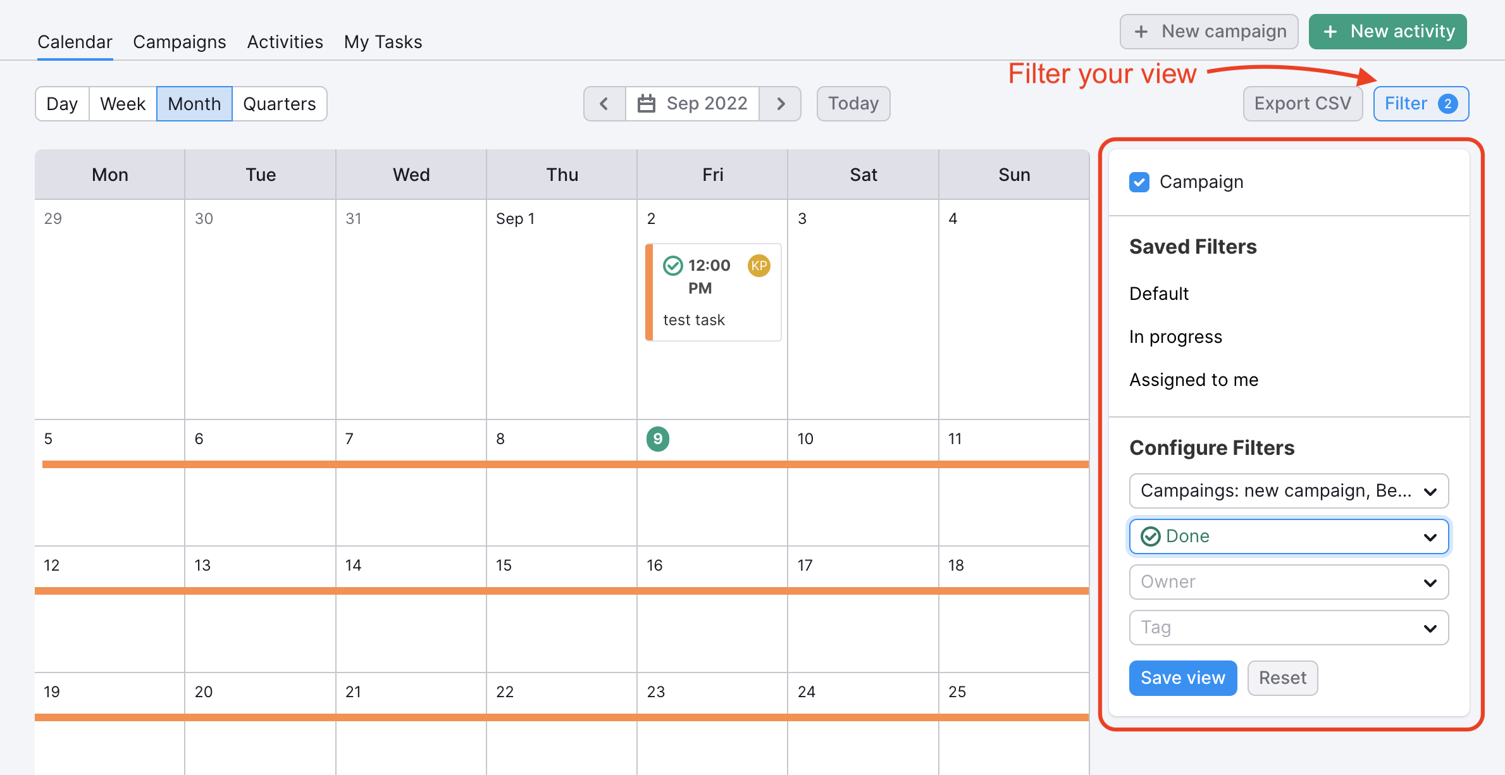Open the Tag filter dropdown
Viewport: 1505px width, 775px height.
click(1289, 628)
